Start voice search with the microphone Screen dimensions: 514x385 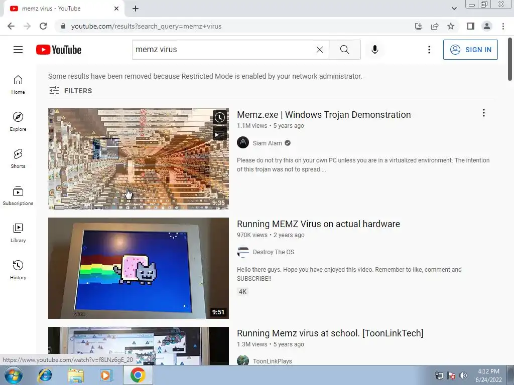pos(374,50)
